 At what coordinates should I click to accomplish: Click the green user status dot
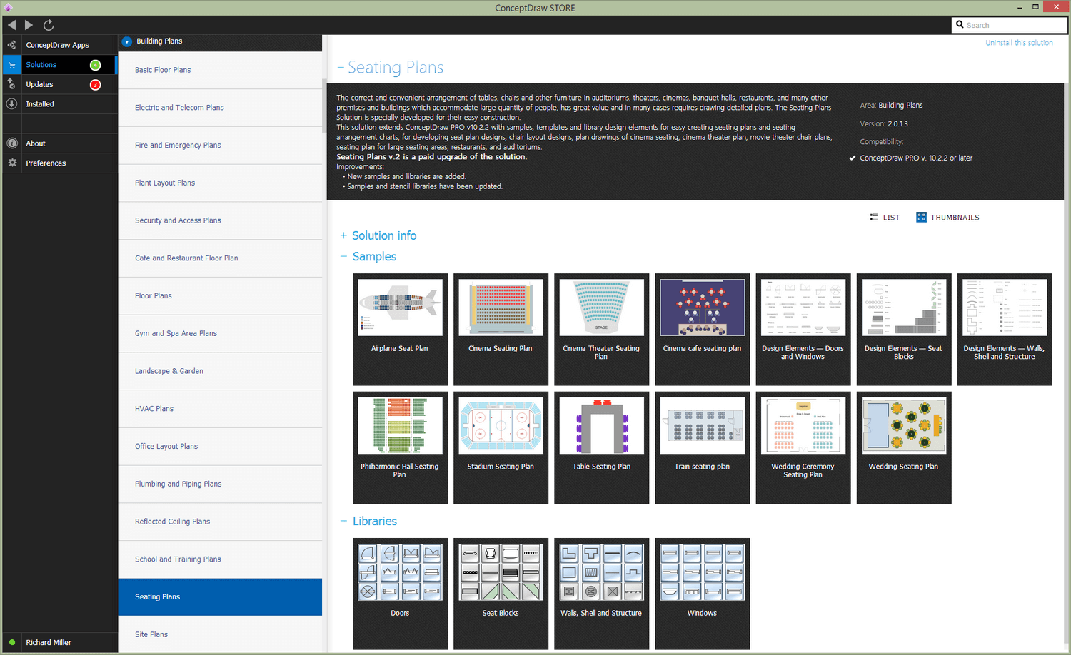pos(12,642)
